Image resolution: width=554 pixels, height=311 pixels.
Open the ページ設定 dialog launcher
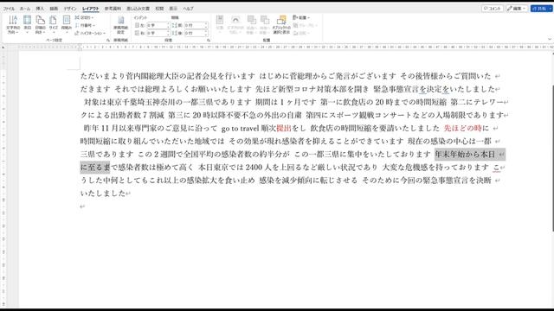pos(108,41)
